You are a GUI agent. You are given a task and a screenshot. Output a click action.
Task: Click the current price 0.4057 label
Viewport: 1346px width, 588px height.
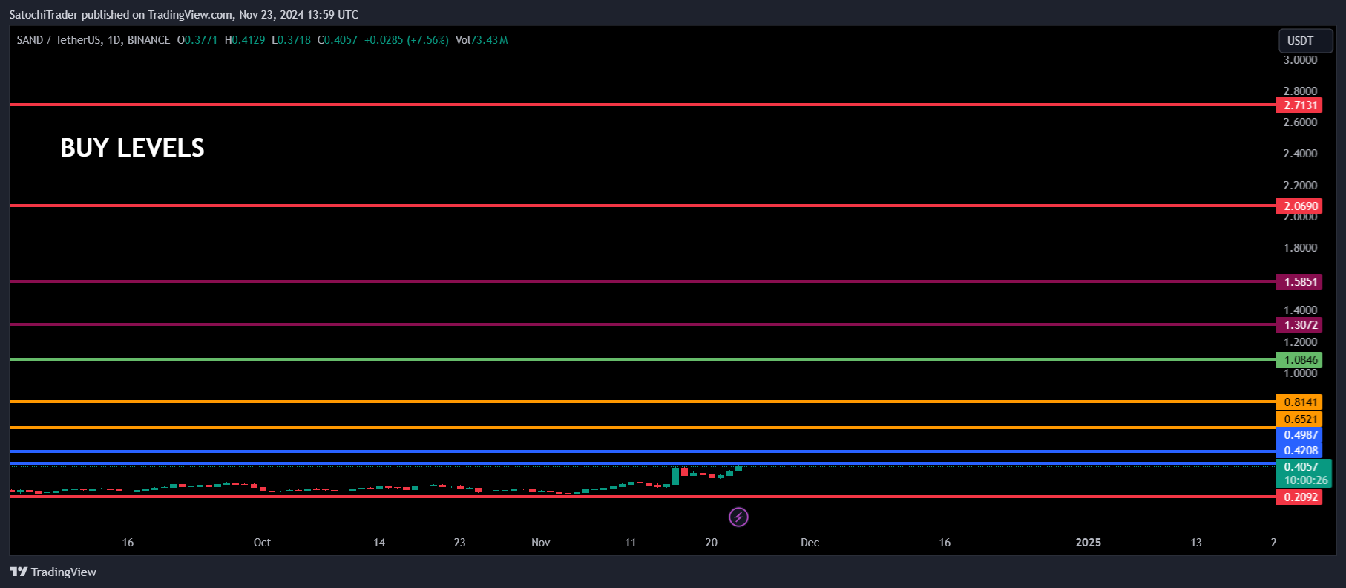click(x=1301, y=467)
